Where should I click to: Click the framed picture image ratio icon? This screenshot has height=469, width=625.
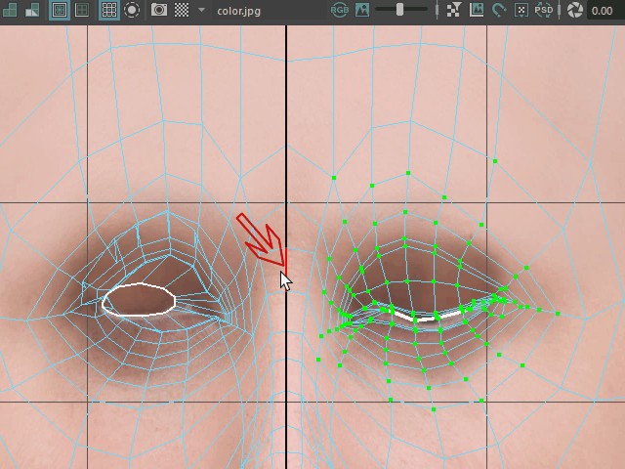(477, 11)
